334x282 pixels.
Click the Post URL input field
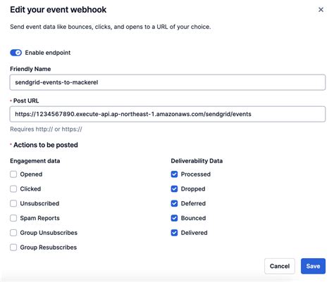168,114
